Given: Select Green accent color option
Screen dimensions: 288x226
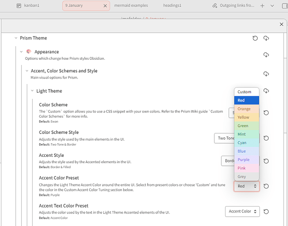Looking at the screenshot, I should pyautogui.click(x=247, y=126).
